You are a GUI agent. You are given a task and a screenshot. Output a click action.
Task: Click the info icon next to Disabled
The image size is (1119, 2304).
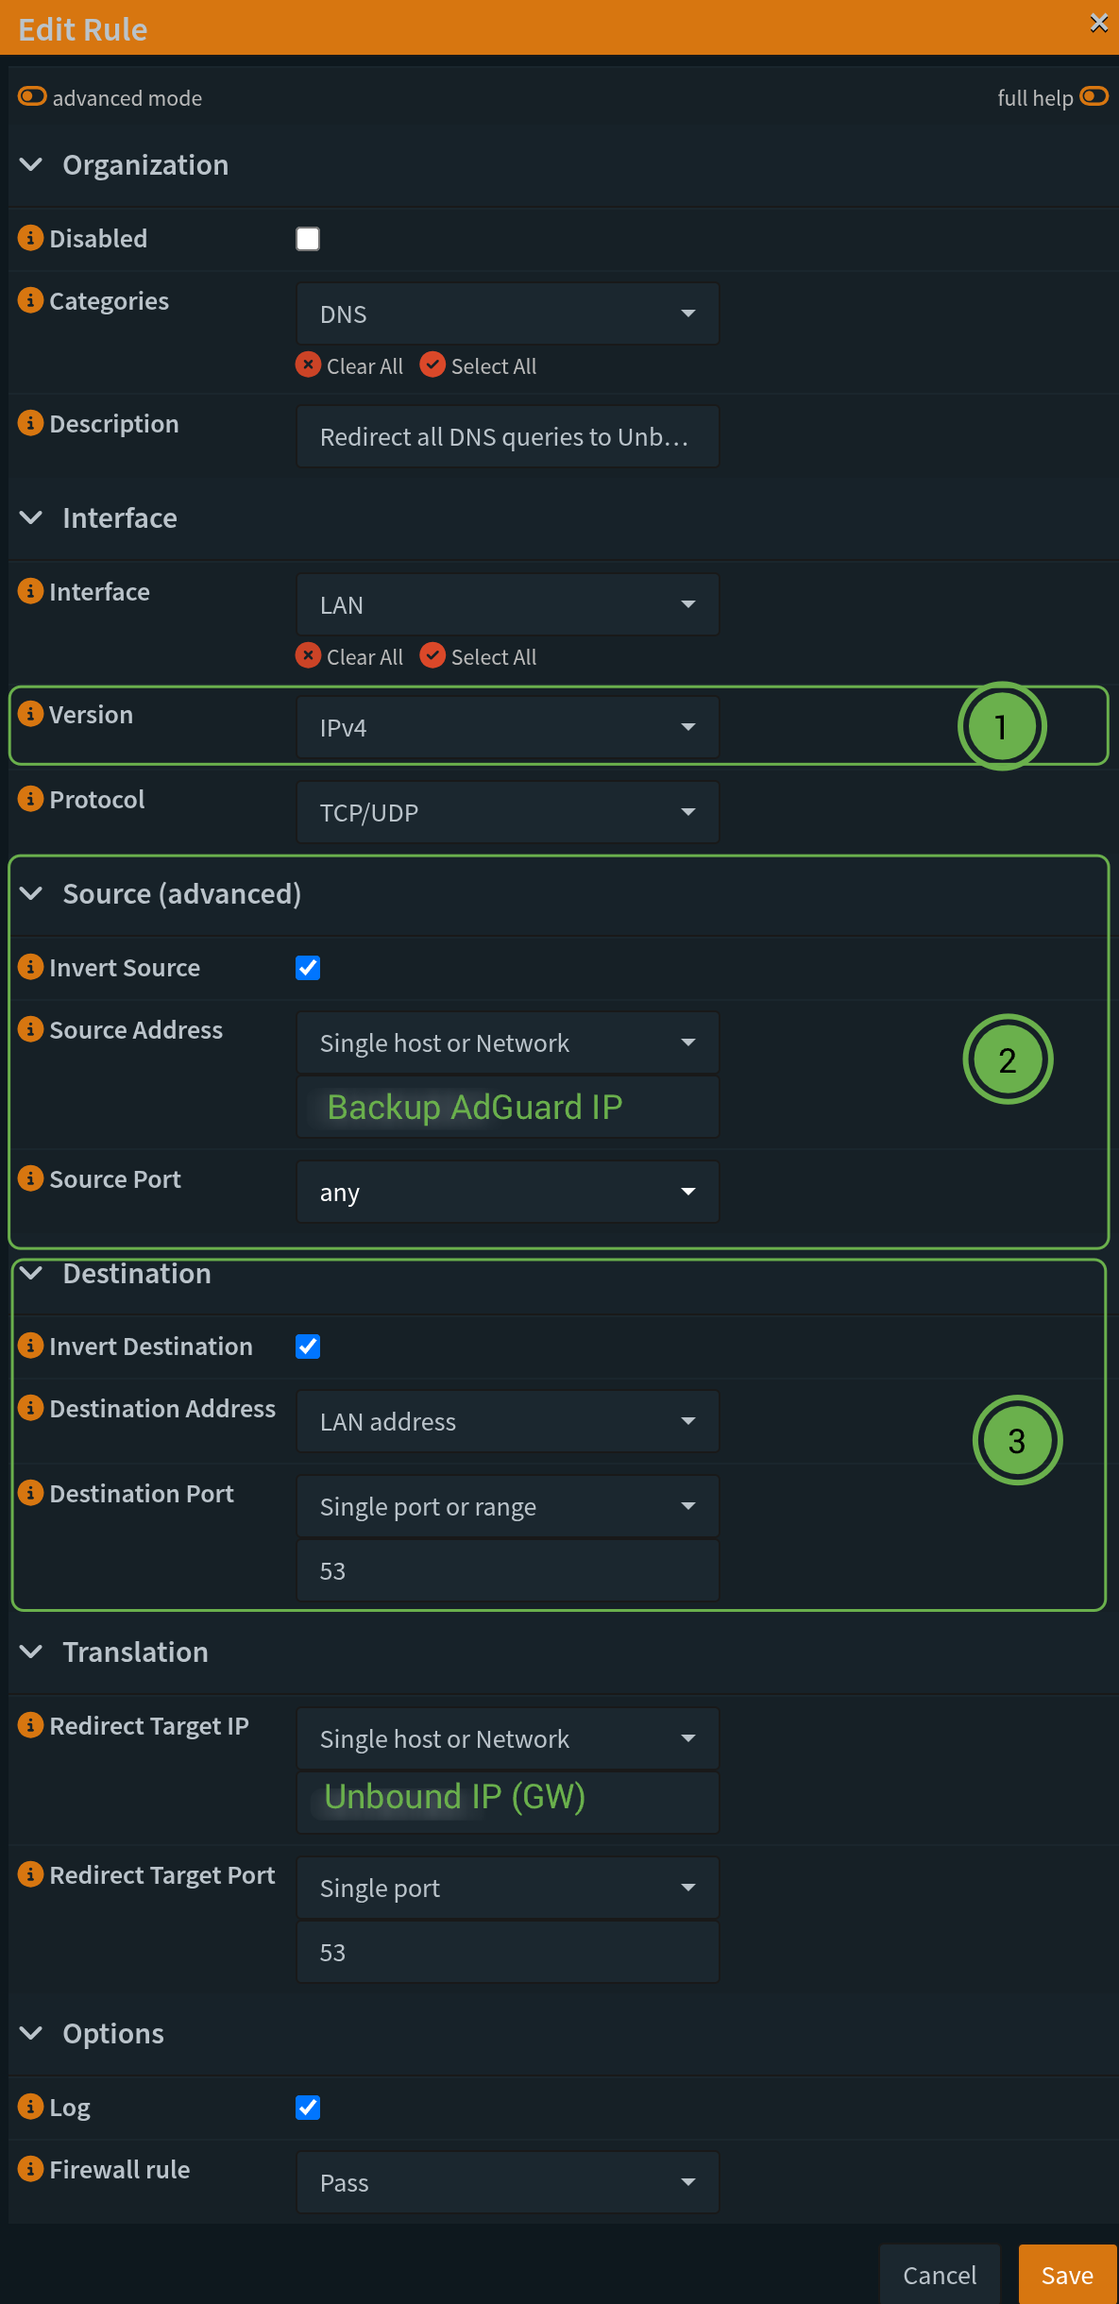coord(30,238)
